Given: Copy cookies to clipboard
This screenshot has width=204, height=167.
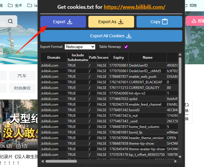Looking at the screenshot, I should pyautogui.click(x=159, y=22).
